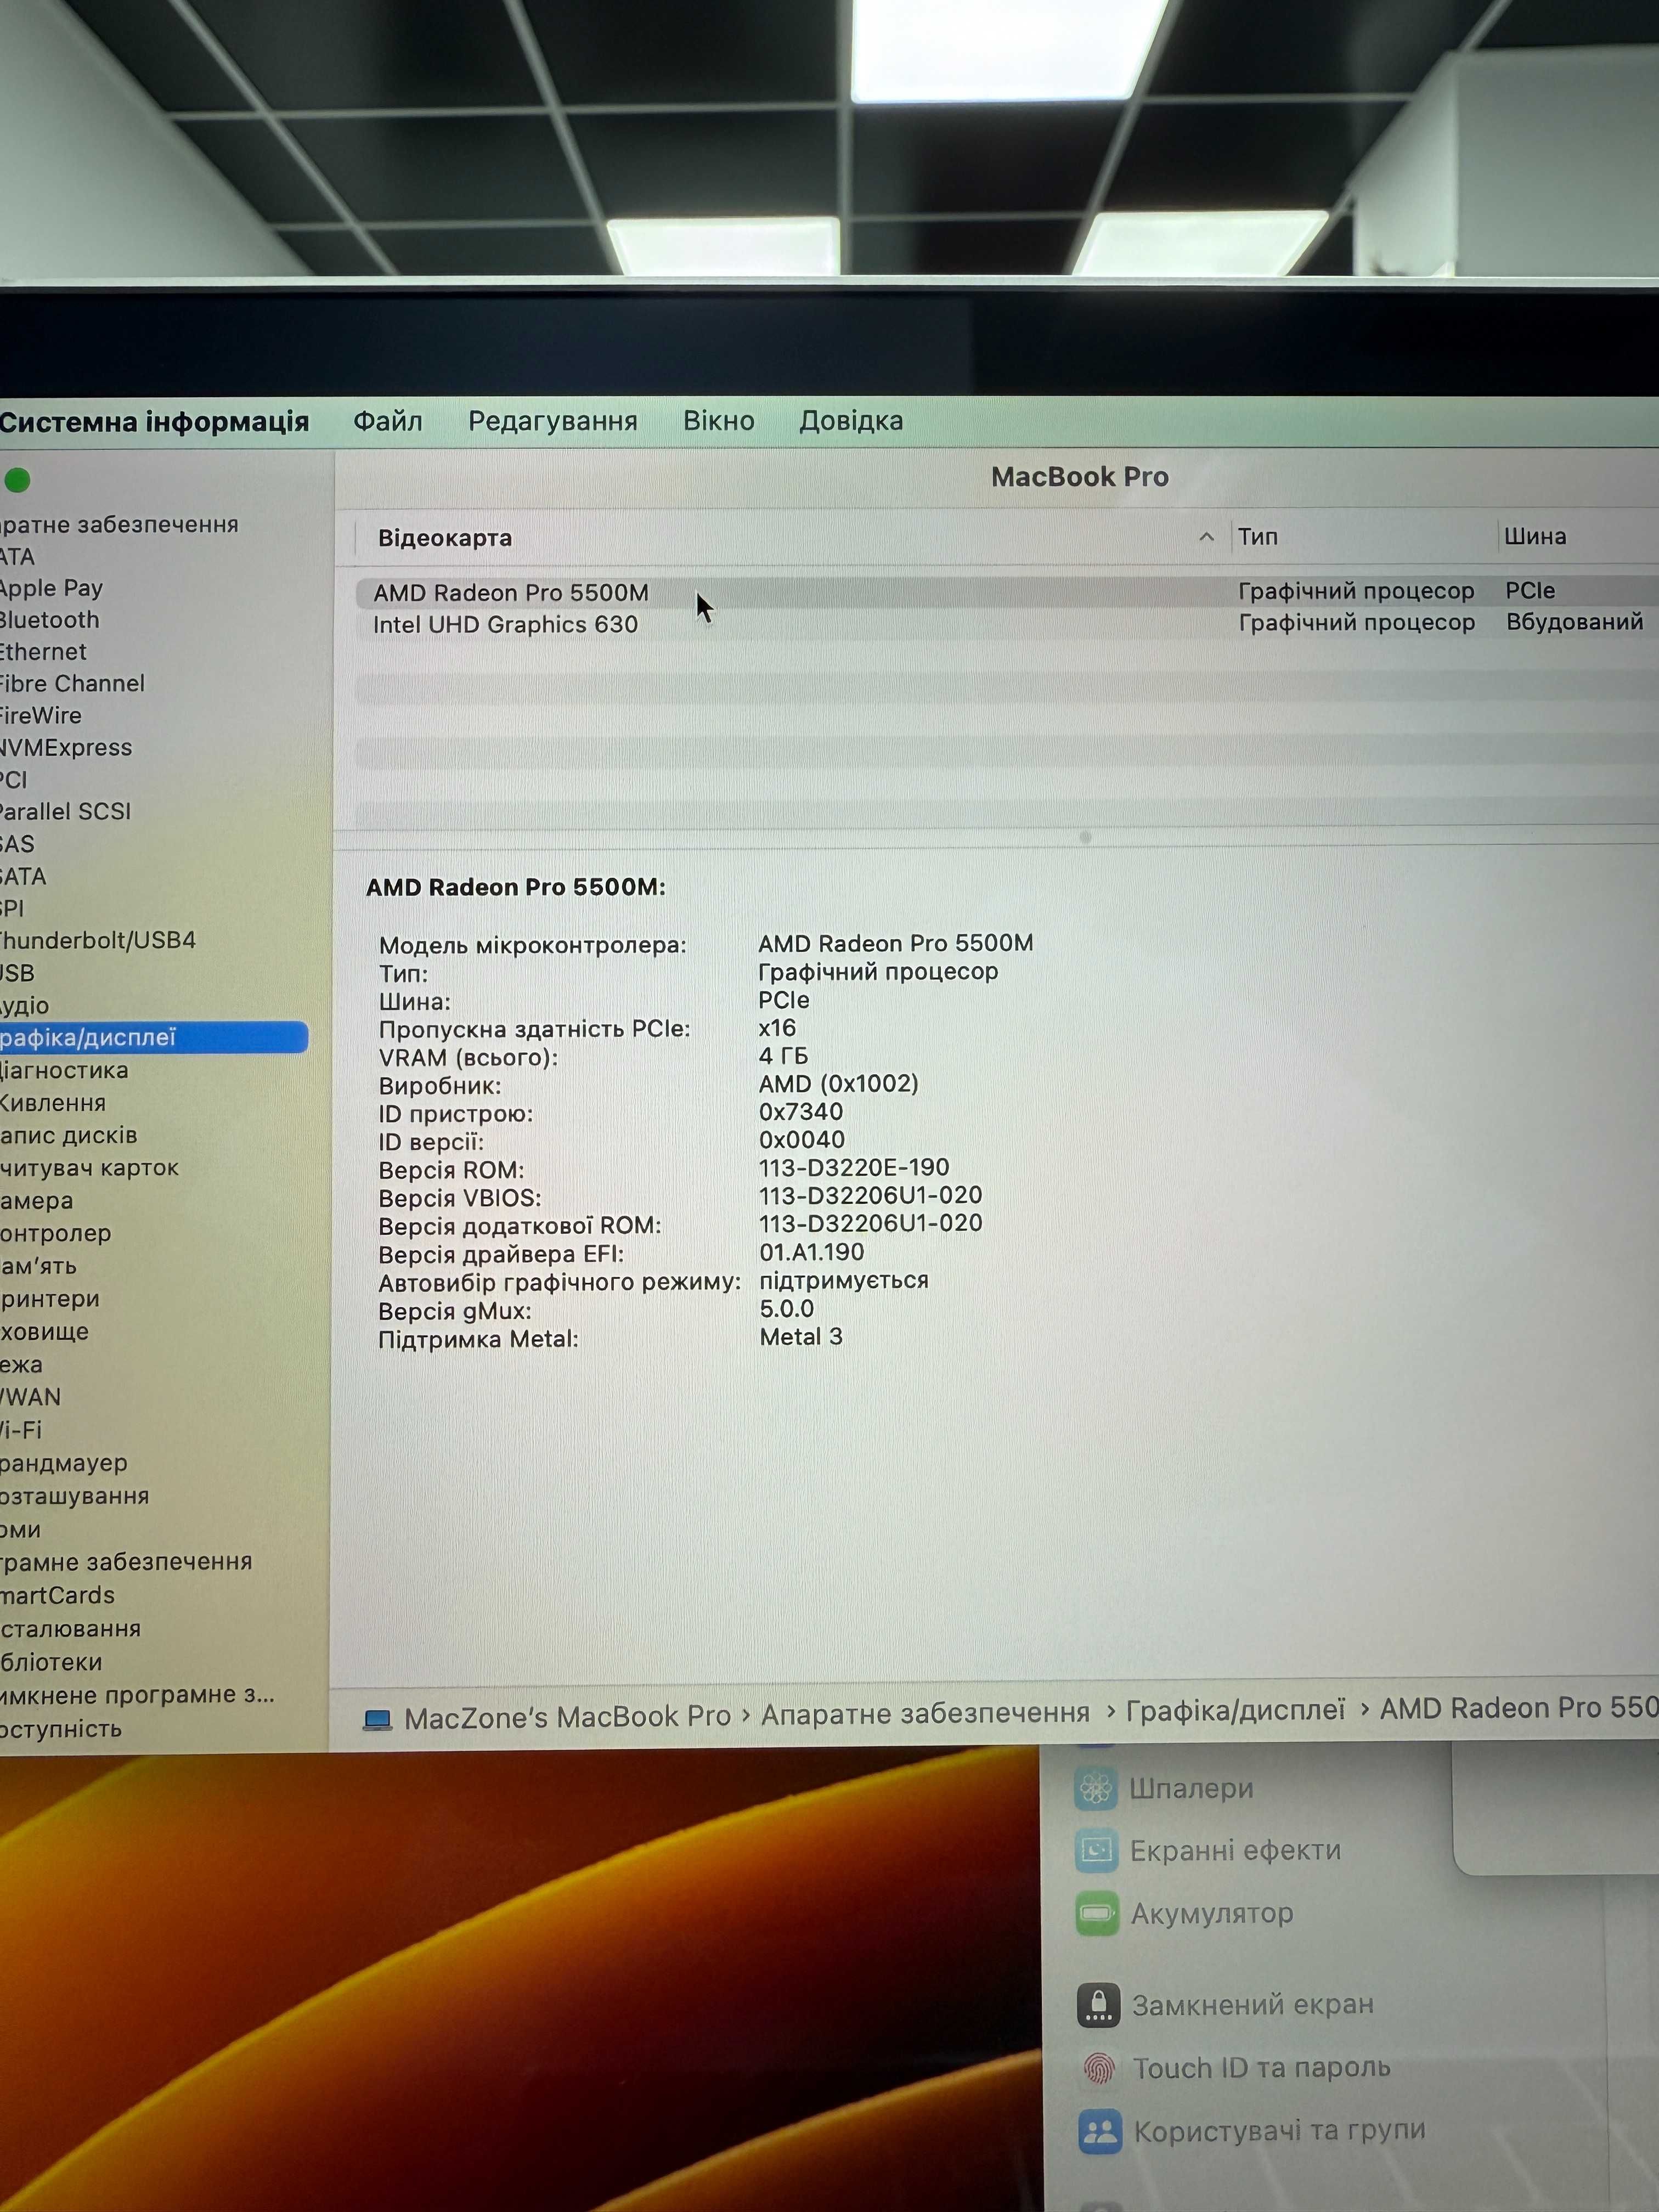Toggle the sort arrow in Відеокарта column
Screen dimensions: 1659x2212
(x=1206, y=537)
